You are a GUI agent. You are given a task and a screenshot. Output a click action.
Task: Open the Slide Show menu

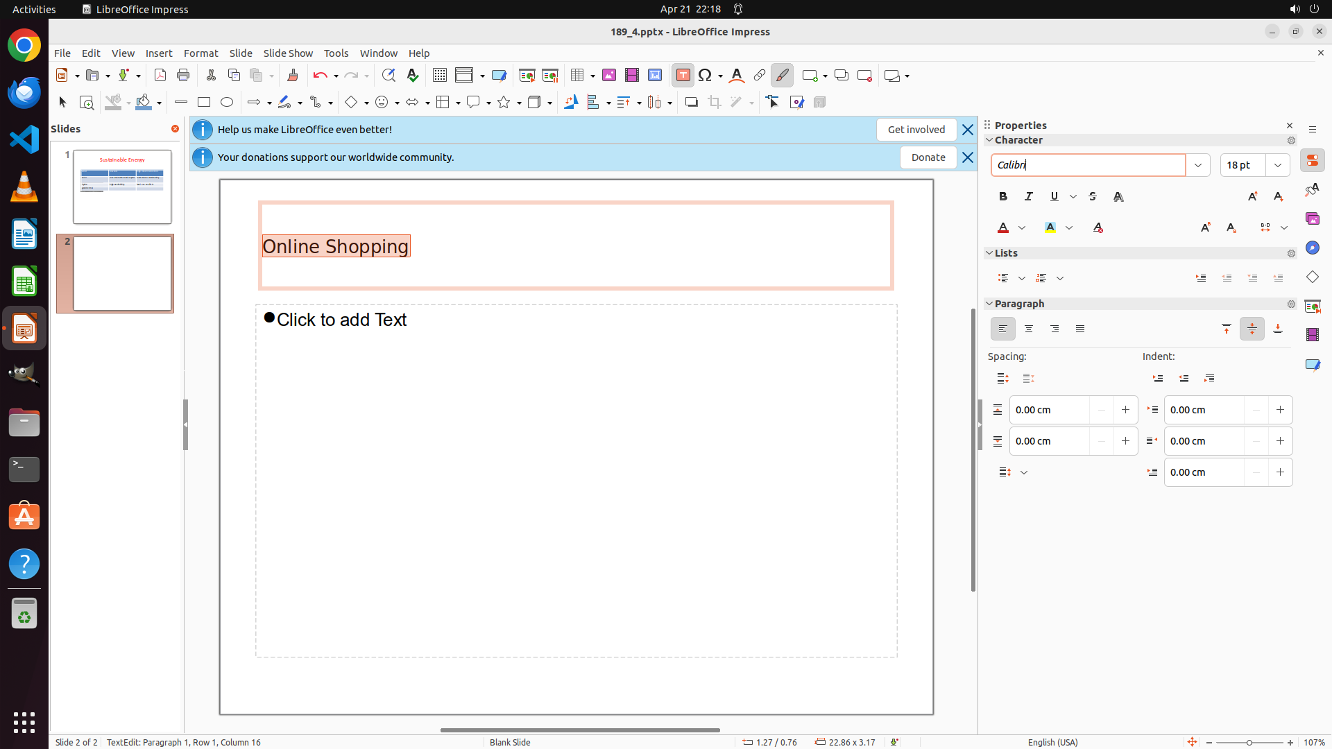coord(288,53)
